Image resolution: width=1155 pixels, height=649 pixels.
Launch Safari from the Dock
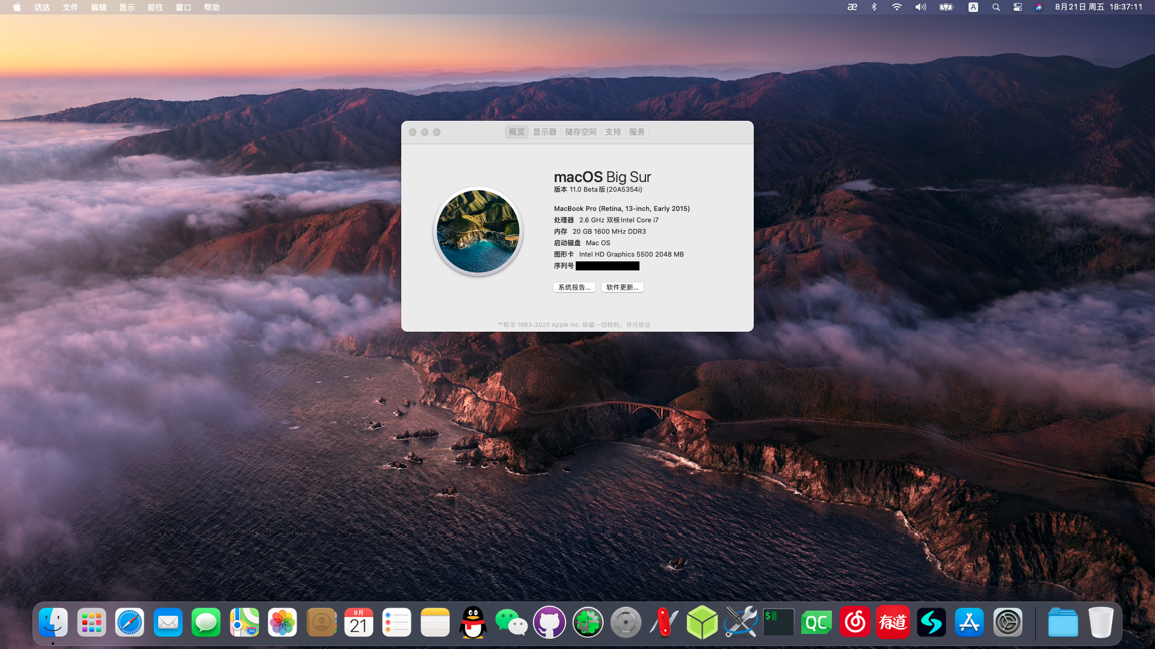click(x=129, y=623)
